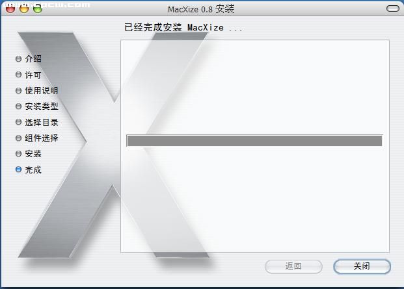404x289 pixels.
Task: Select the 使用说明 step bullet
Action: (x=18, y=90)
